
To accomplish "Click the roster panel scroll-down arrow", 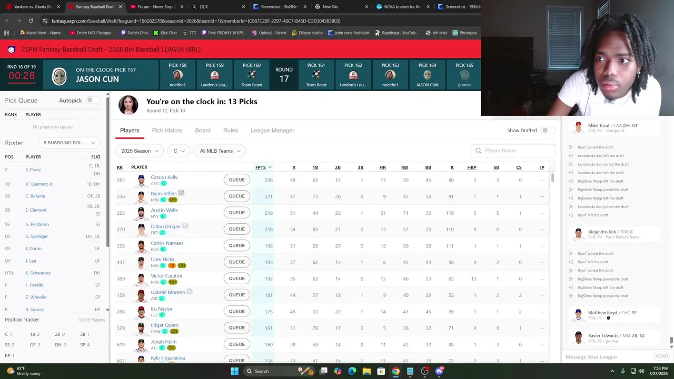I will (x=107, y=310).
